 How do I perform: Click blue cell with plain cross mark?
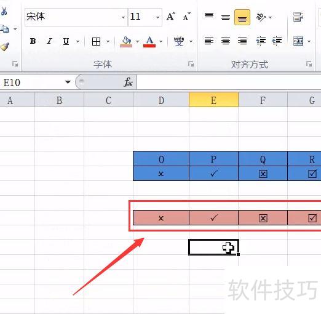(x=161, y=174)
